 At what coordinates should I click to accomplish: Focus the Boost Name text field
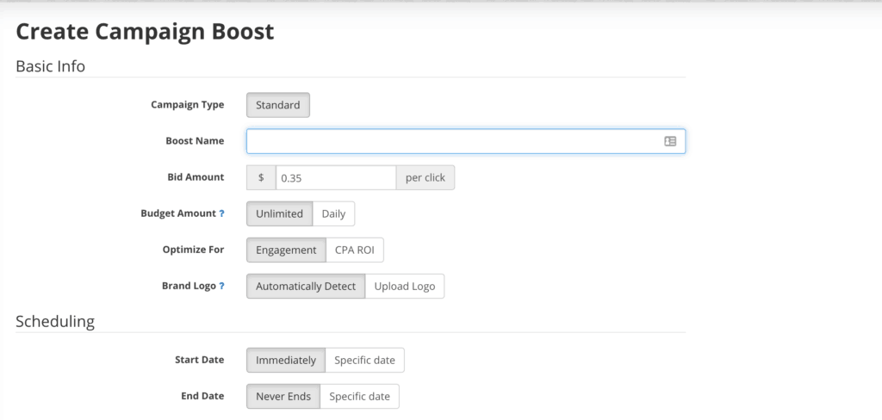466,141
